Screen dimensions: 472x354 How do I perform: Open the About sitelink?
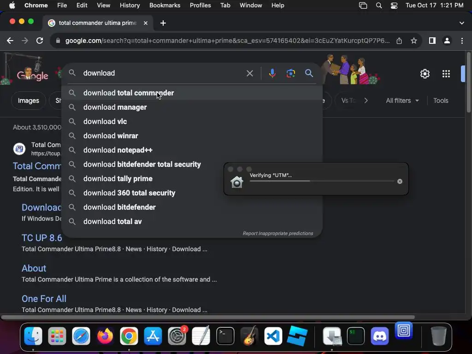34,268
